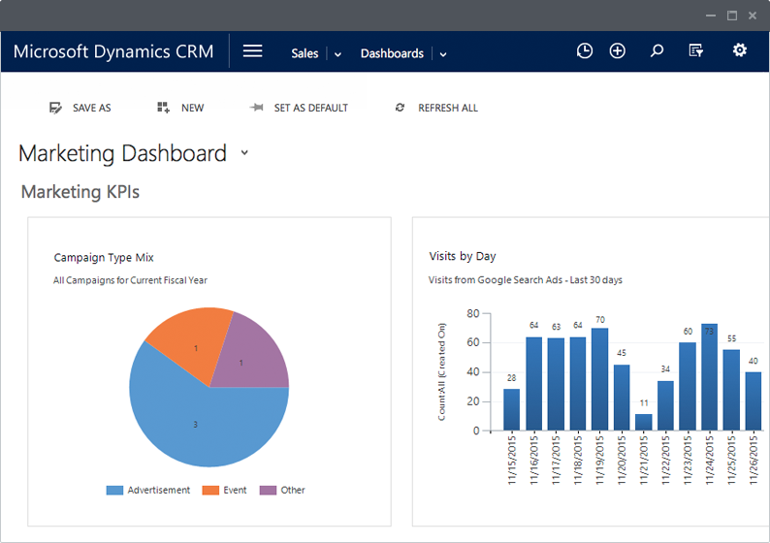Close the CRM window
770x543 pixels.
(x=753, y=16)
